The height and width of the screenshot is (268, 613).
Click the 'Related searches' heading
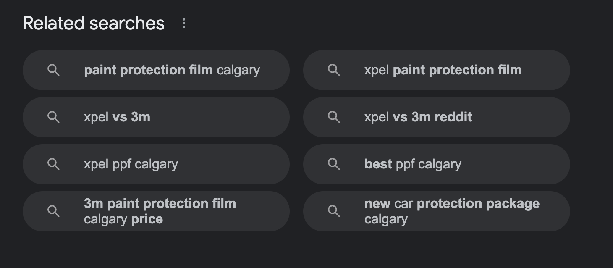pos(94,24)
